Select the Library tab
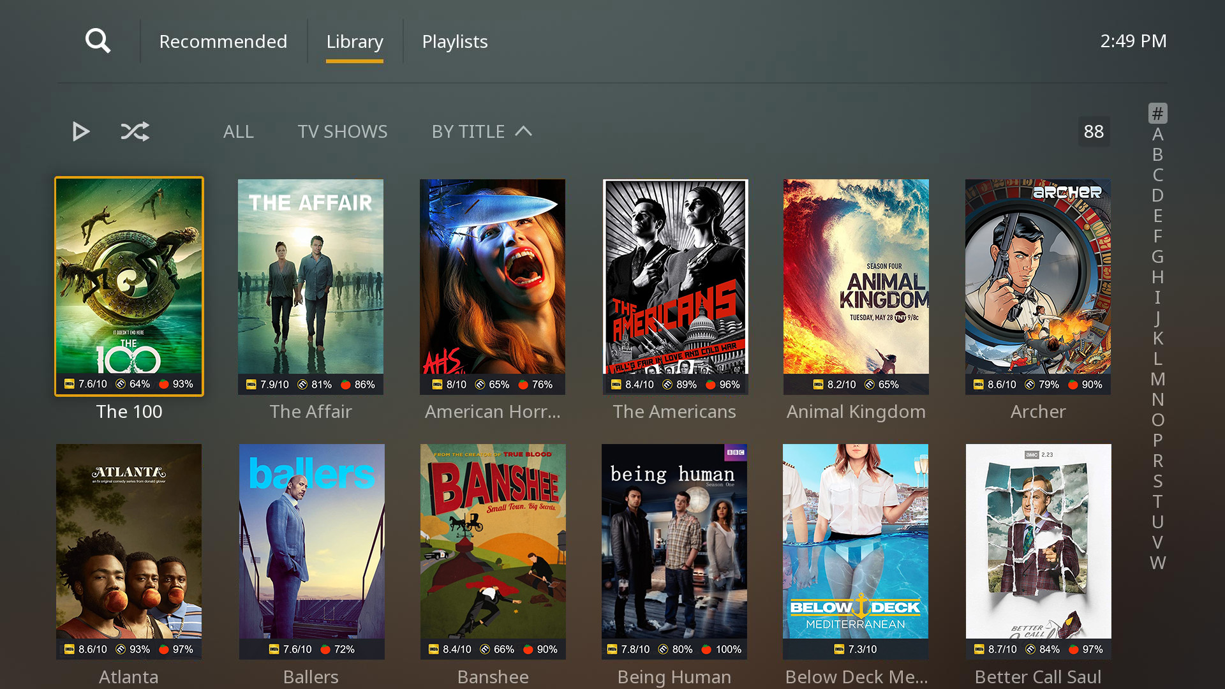The height and width of the screenshot is (689, 1225). [355, 41]
